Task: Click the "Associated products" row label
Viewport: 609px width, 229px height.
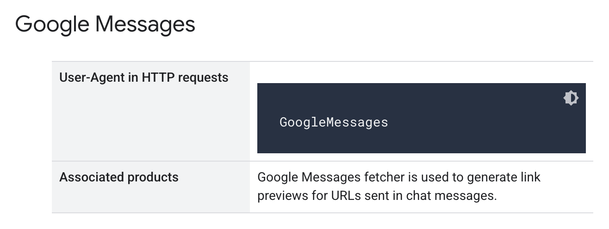Action: 119,177
